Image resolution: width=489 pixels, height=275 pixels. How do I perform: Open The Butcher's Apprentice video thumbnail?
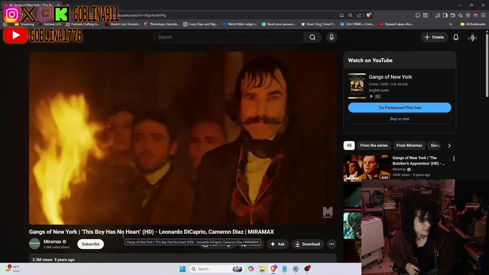(x=367, y=168)
